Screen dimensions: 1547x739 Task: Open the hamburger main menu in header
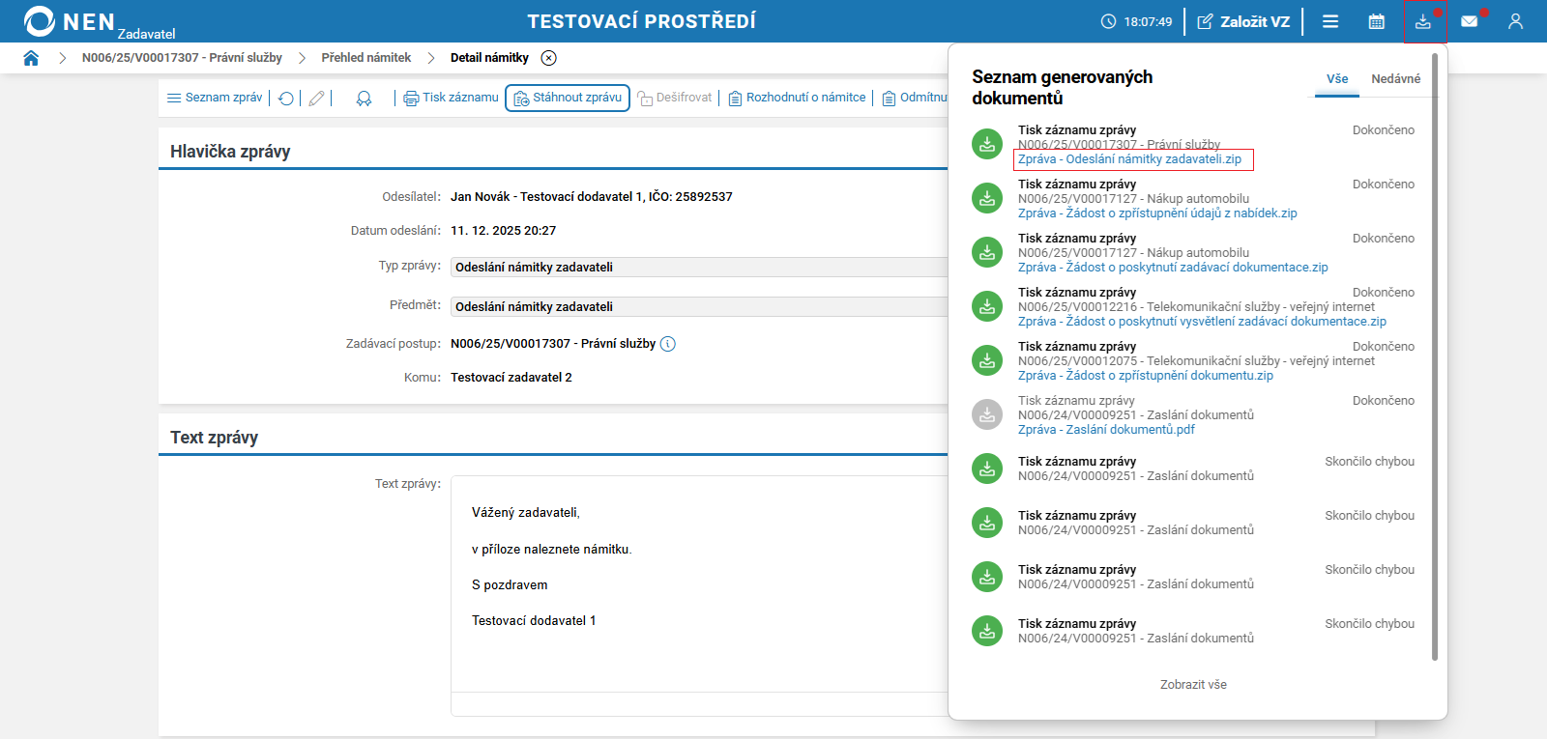(x=1330, y=21)
